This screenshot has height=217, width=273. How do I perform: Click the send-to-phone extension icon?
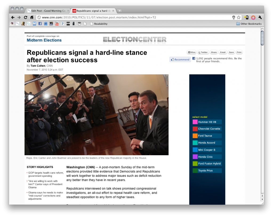(x=246, y=17)
